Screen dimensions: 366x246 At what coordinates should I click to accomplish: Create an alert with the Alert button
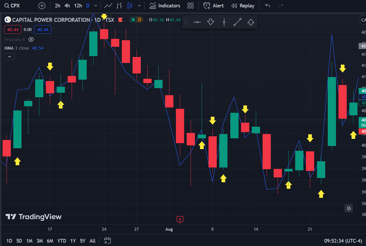click(214, 5)
